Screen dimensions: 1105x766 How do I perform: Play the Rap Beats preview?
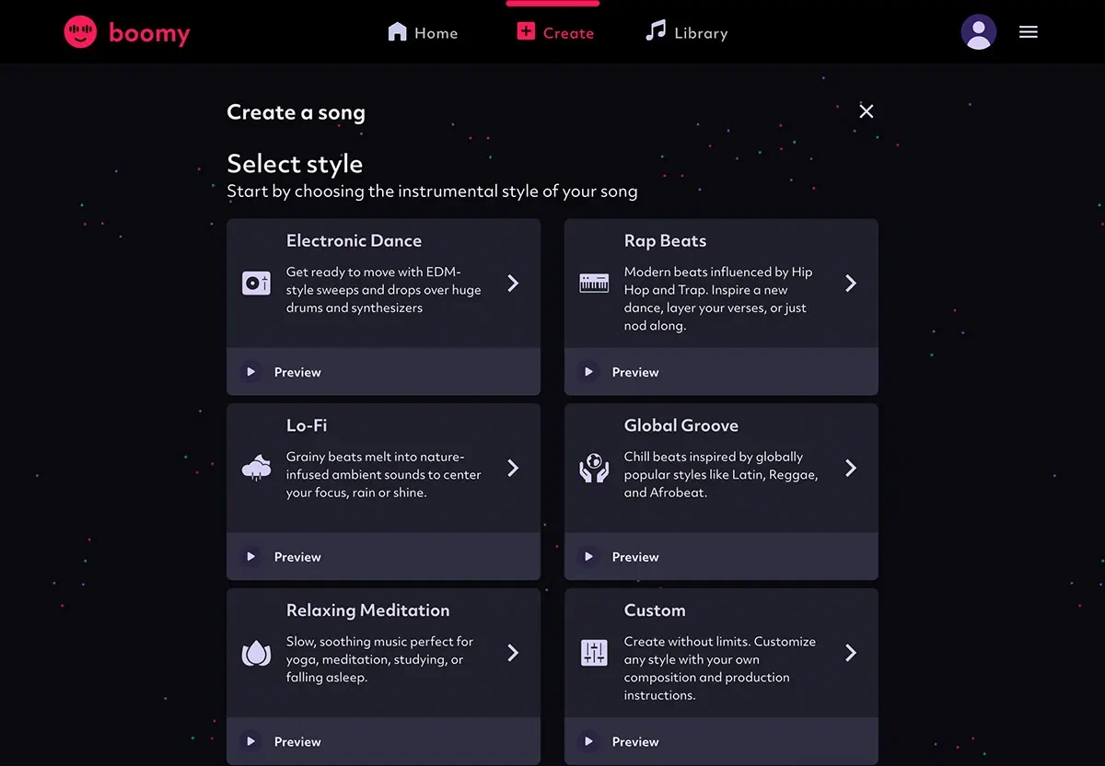[x=588, y=372]
